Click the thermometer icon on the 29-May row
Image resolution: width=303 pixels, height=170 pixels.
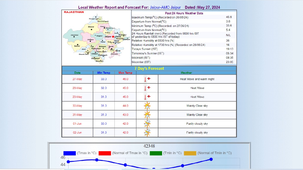point(147,96)
